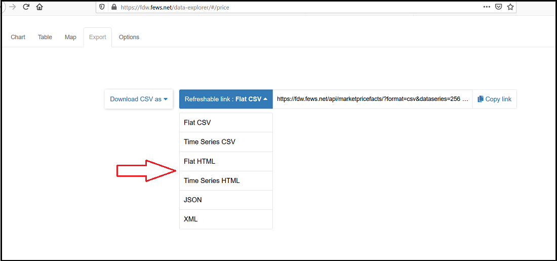Viewport: 557px width, 261px height.
Task: Switch to the Table tab
Action: tap(45, 37)
